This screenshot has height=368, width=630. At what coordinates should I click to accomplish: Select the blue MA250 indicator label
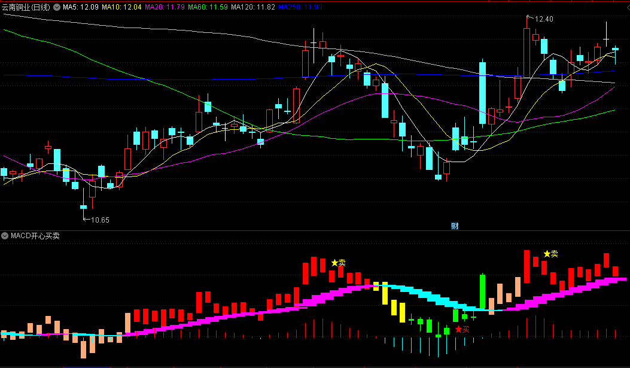(300, 7)
